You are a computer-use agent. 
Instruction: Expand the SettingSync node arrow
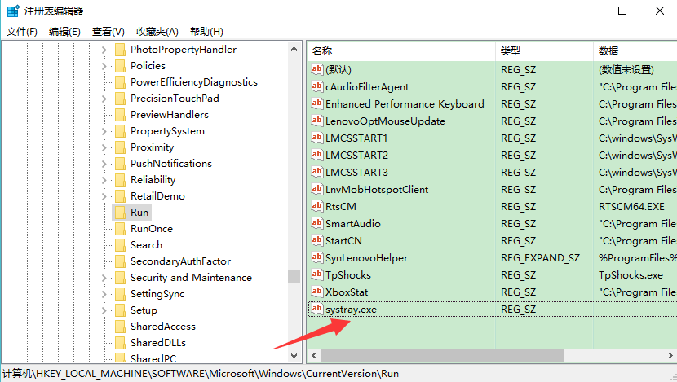coord(104,295)
